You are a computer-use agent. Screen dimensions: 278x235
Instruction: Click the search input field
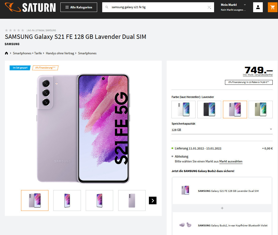[157, 7]
